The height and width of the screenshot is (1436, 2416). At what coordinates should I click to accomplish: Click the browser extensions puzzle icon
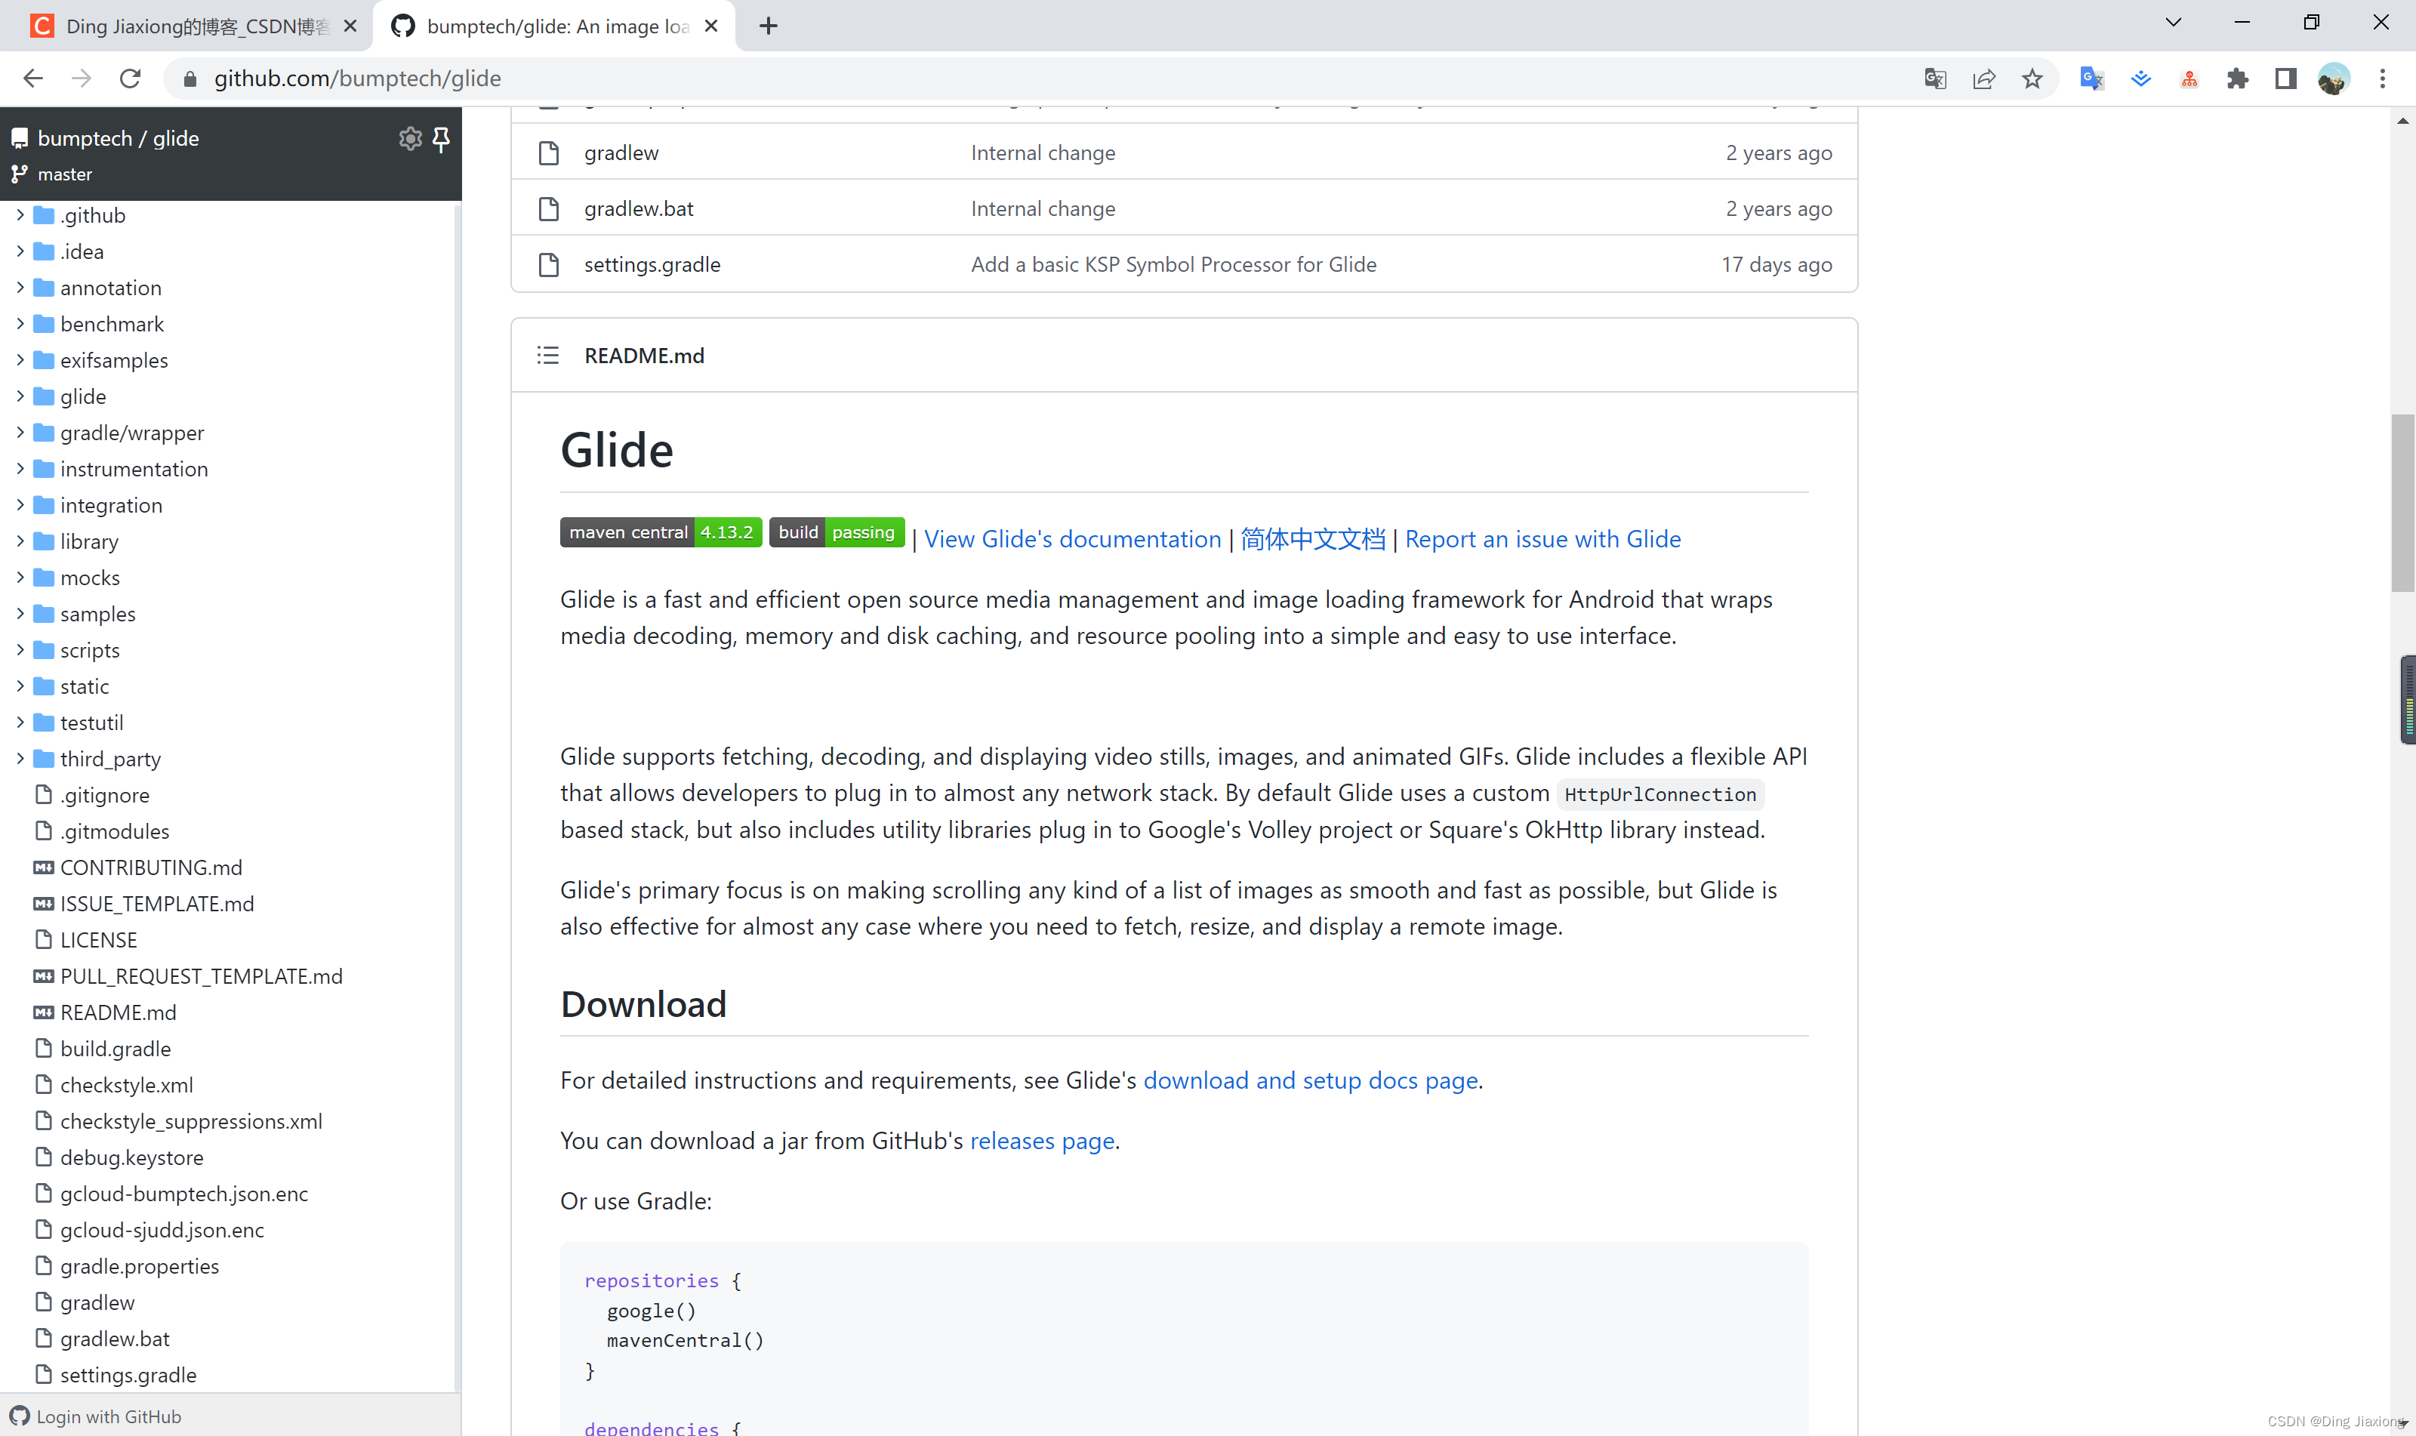coord(2239,79)
